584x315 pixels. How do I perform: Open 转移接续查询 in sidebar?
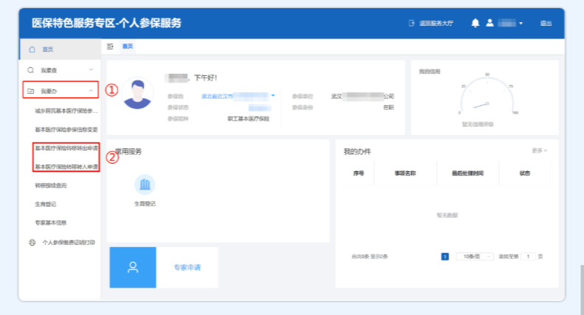(x=51, y=185)
